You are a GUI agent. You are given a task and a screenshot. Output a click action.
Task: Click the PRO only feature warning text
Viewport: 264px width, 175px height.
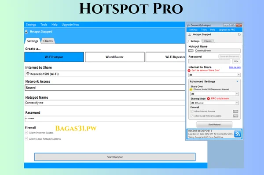[220, 99]
